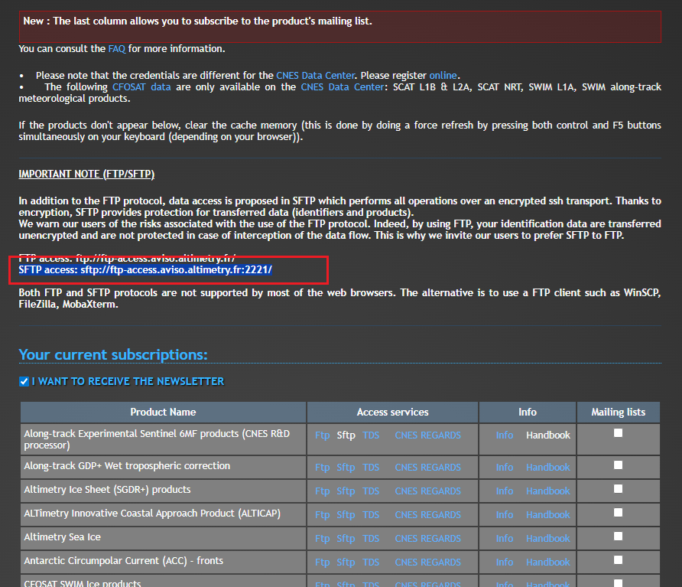Image resolution: width=682 pixels, height=587 pixels.
Task: Check mailing list for Antarctic Circumpolar Current
Action: coord(618,559)
